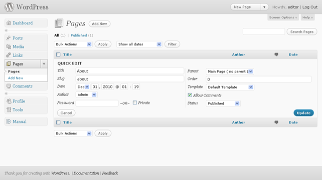Cancel the quick edit
Viewport: 322px width, 180px height.
pyautogui.click(x=66, y=113)
